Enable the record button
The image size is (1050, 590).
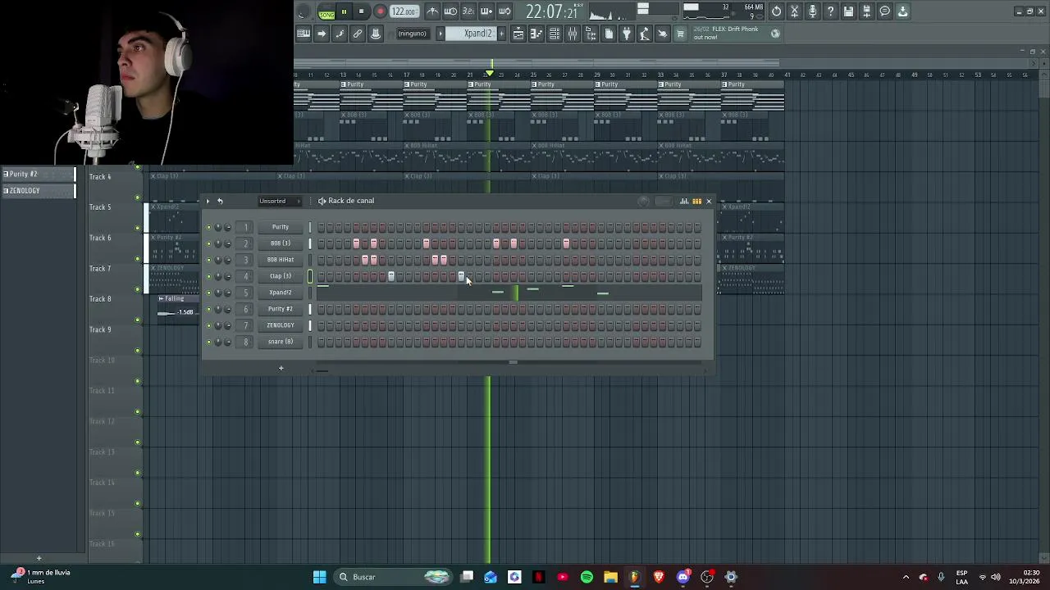point(380,11)
